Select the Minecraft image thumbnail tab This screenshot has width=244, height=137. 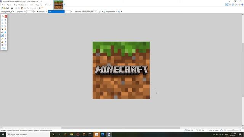click(58, 5)
